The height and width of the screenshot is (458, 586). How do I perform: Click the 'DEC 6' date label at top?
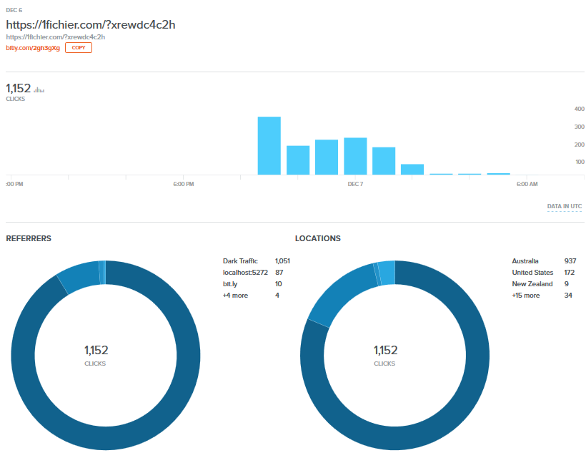[x=14, y=10]
